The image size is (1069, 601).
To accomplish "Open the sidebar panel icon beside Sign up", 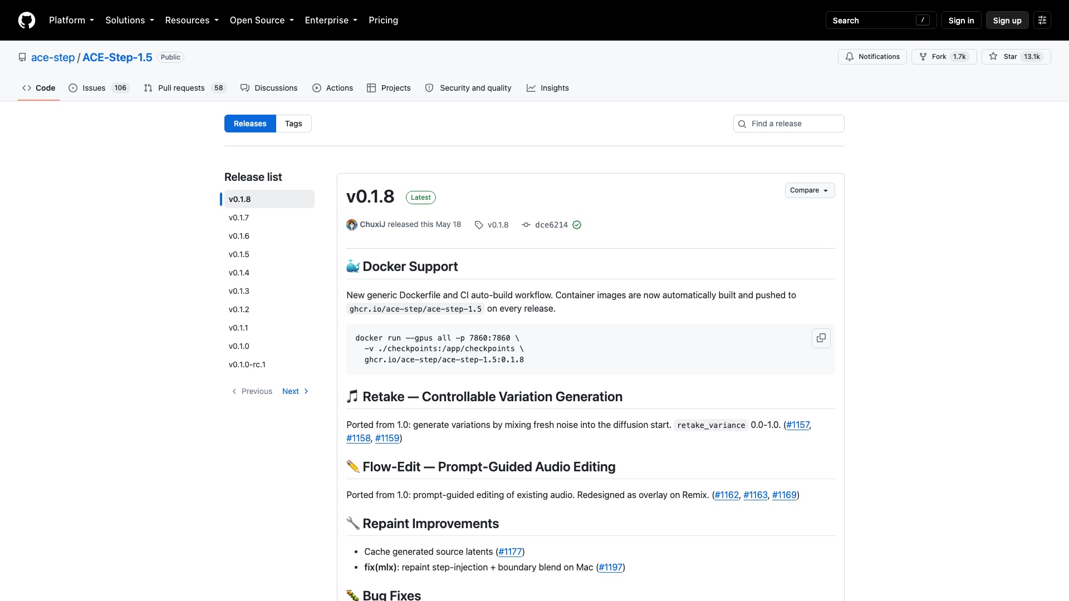I will 1042,20.
